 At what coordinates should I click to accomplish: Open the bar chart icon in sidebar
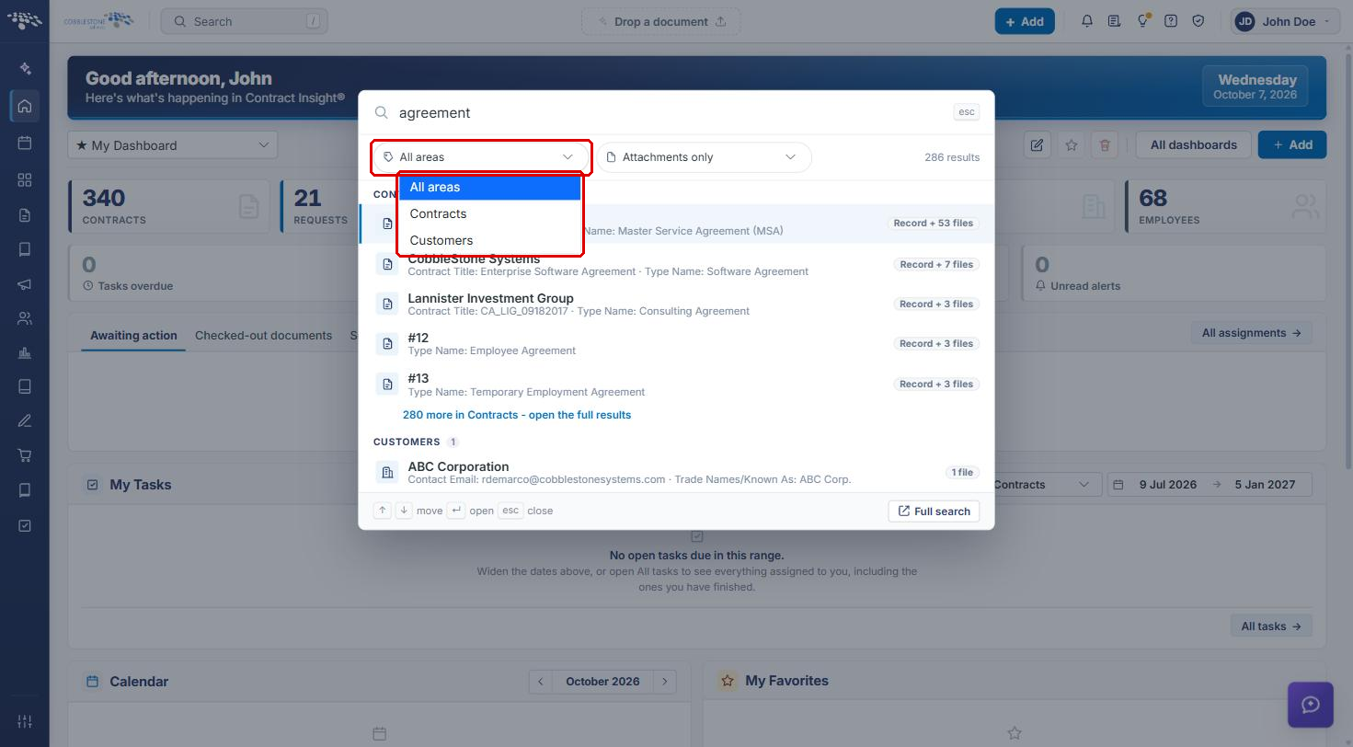pos(25,352)
